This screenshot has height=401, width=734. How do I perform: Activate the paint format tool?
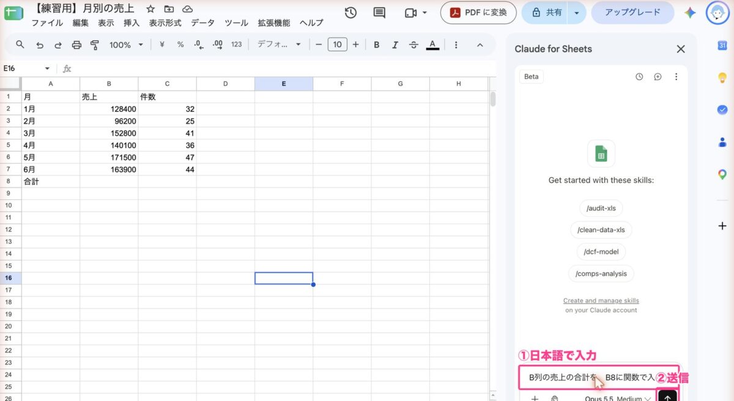[95, 45]
